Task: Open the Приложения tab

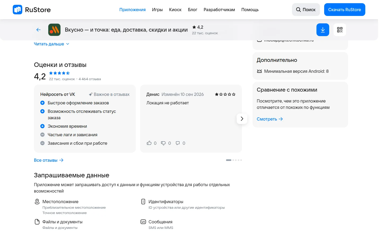Action: [132, 10]
